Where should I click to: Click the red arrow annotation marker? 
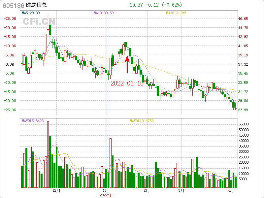(x=127, y=64)
